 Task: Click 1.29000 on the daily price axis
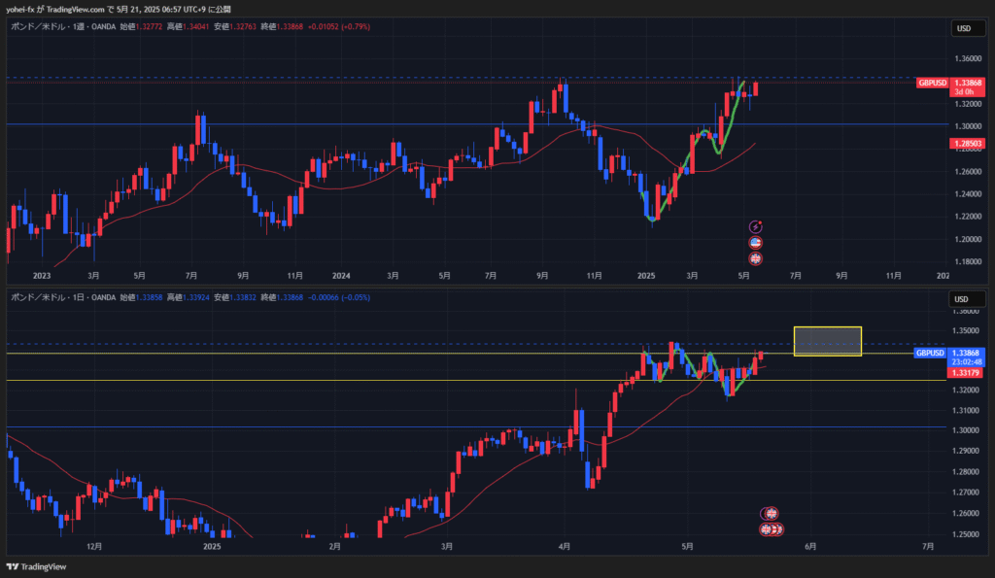(965, 451)
